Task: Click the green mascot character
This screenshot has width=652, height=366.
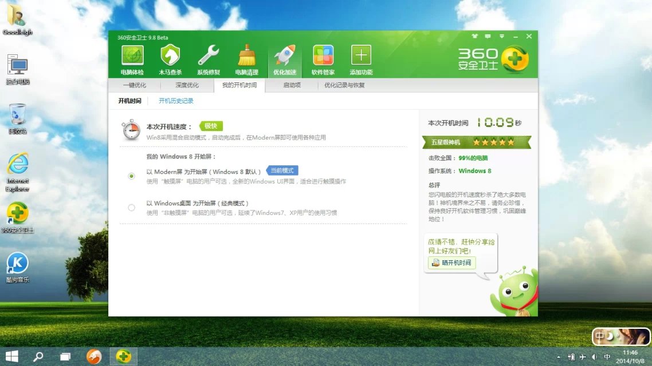Action: pos(514,292)
